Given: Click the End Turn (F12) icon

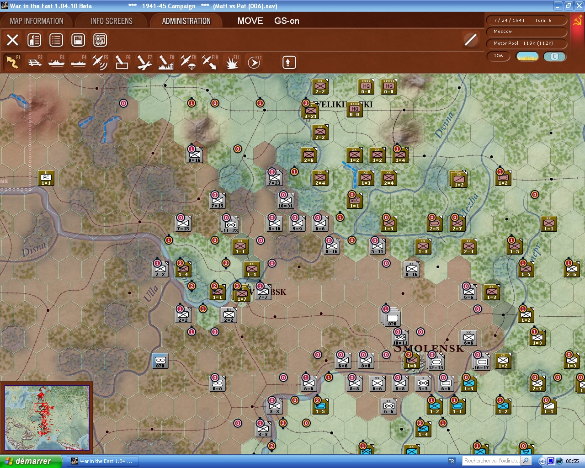Looking at the screenshot, I should coord(254,62).
